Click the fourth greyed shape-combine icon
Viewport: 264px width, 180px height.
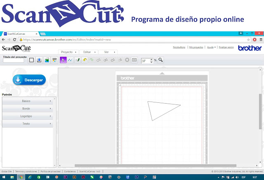coord(120,60)
